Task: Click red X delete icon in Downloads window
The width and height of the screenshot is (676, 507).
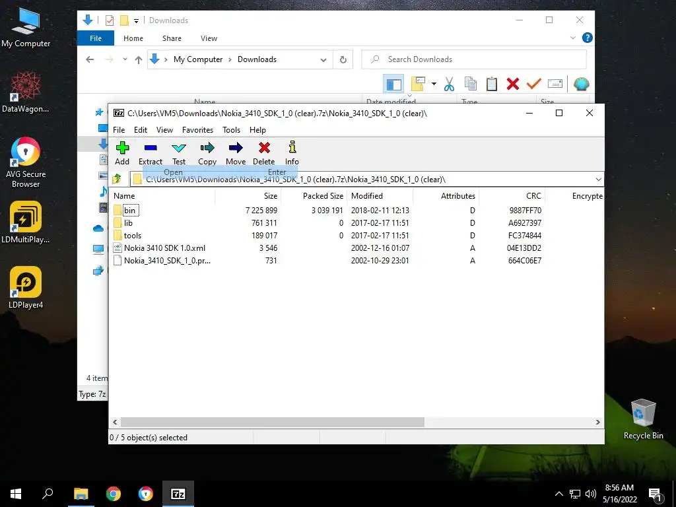Action: 512,84
